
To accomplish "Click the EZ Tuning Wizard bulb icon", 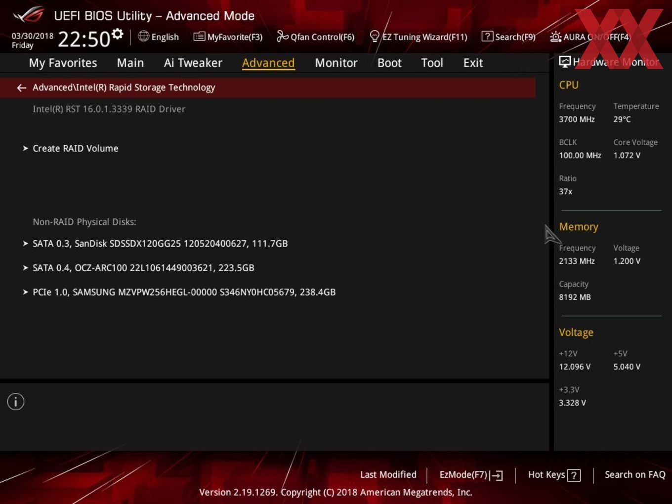I will click(x=374, y=36).
